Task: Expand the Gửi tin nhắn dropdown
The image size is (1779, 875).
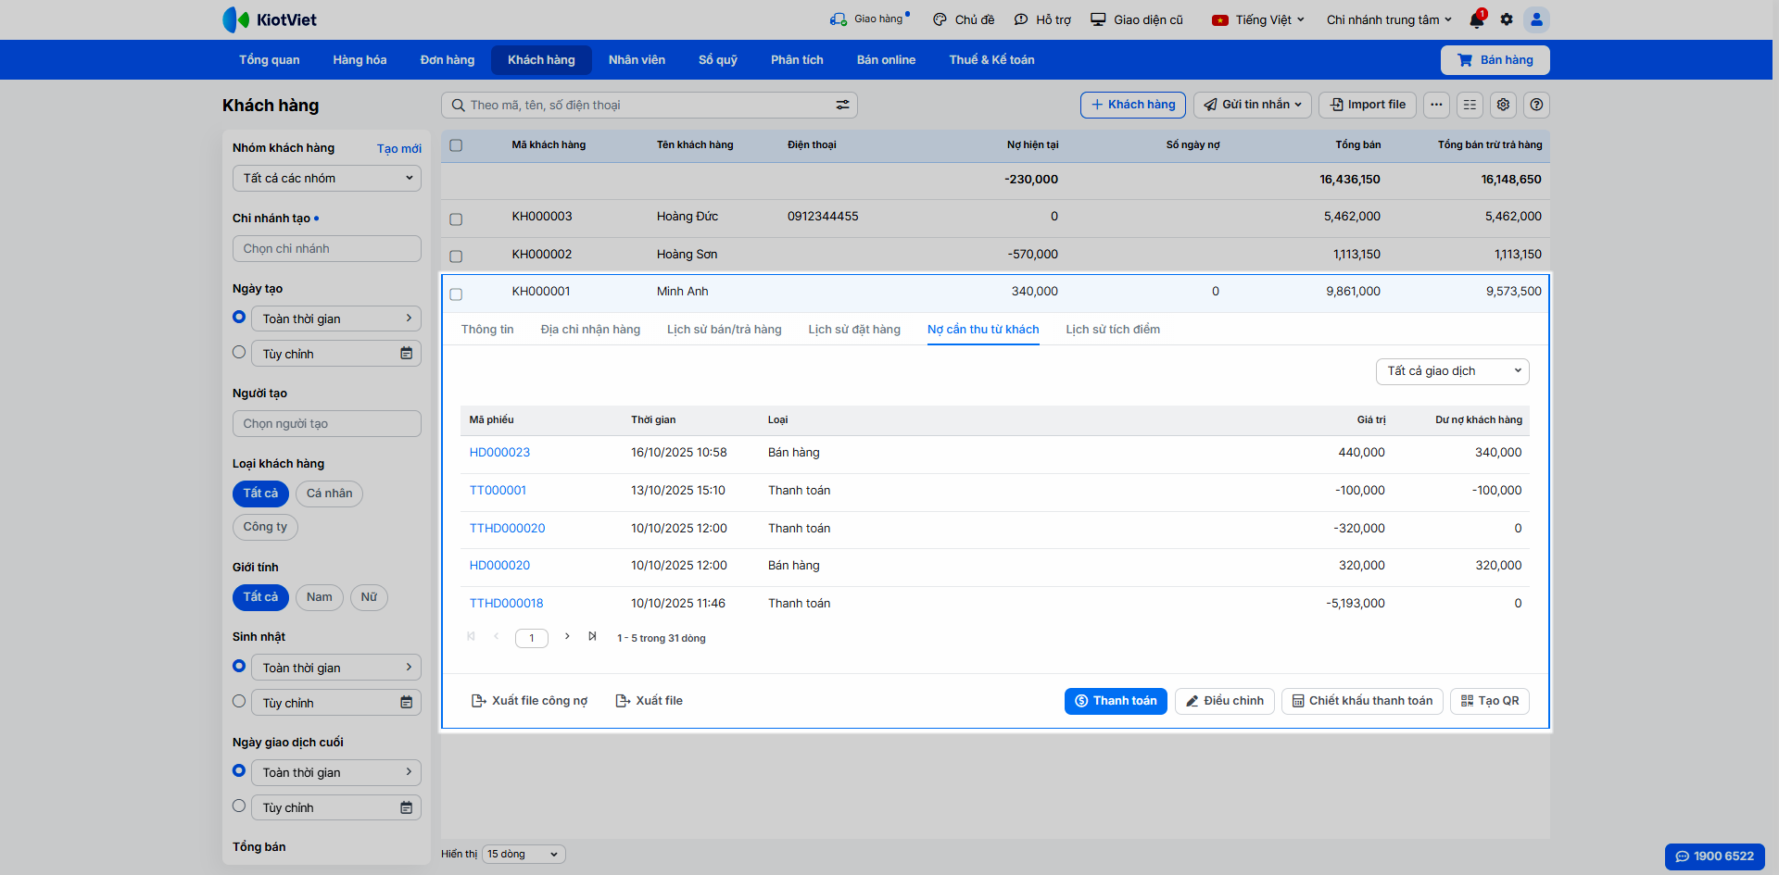Action: point(1252,105)
